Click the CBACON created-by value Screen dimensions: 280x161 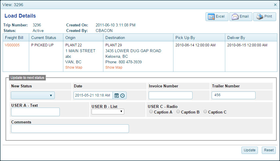[104, 30]
